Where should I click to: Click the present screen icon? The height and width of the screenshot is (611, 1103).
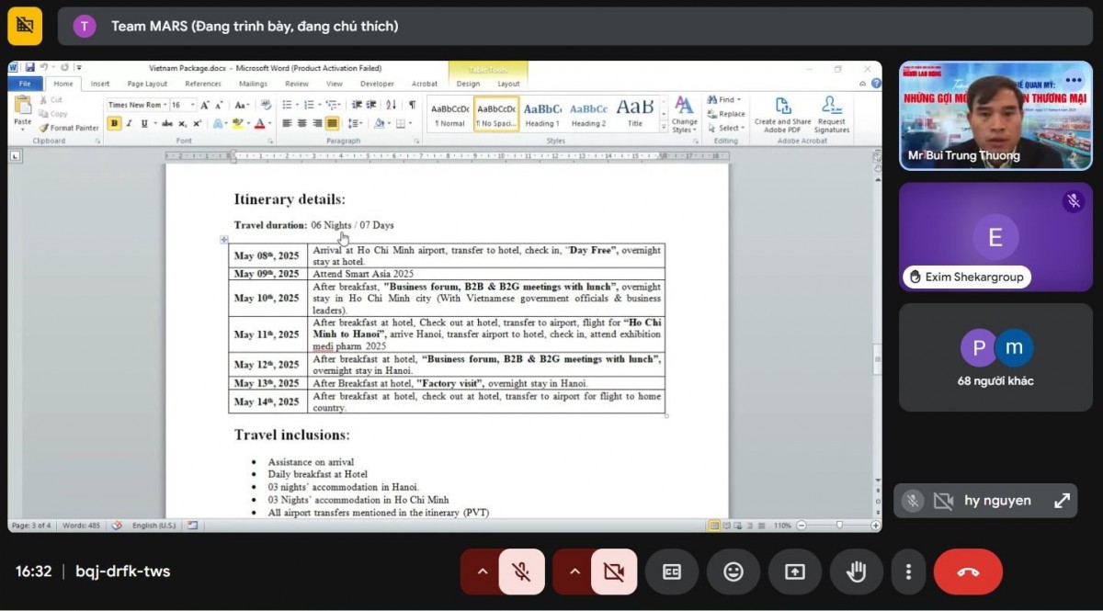pos(794,571)
